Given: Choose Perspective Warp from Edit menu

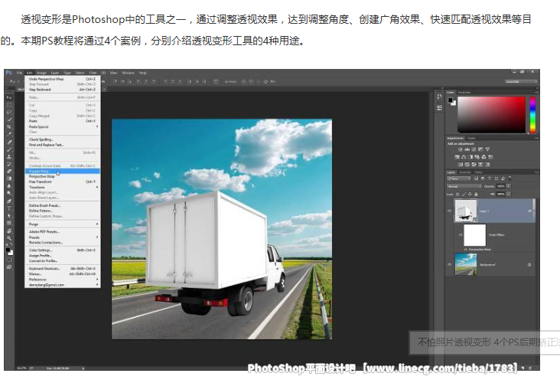Looking at the screenshot, I should [63, 177].
